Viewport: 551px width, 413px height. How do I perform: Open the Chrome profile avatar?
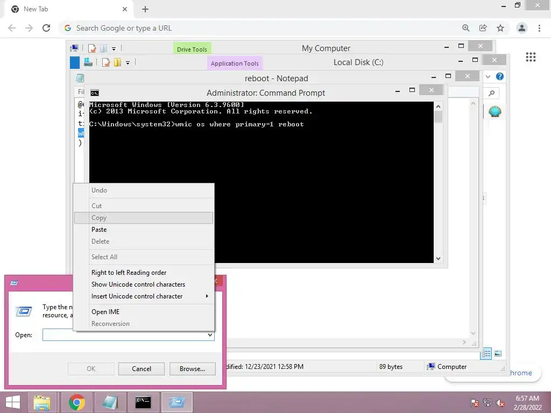pyautogui.click(x=521, y=28)
